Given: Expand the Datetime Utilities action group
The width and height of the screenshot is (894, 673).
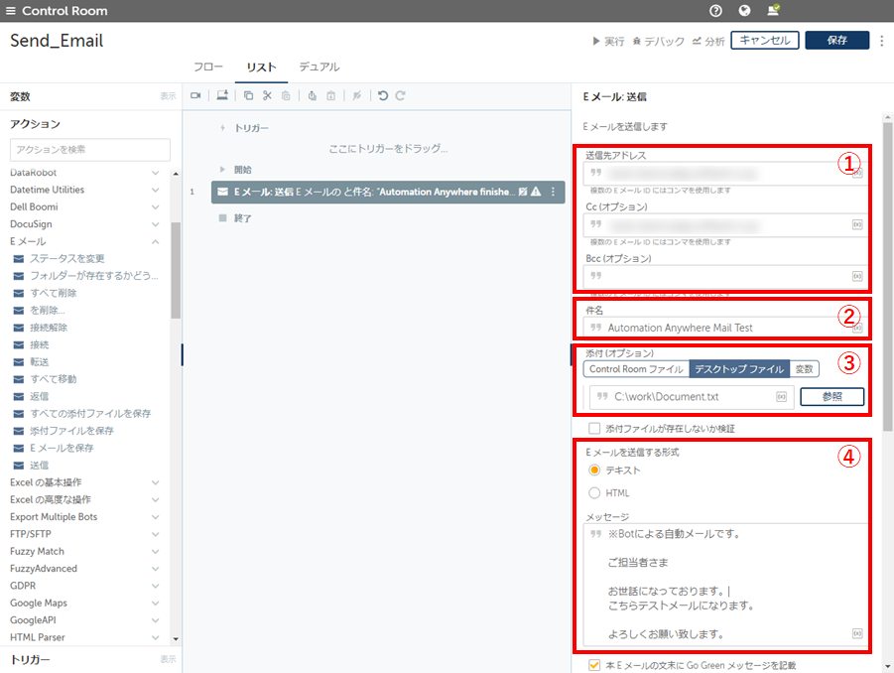Looking at the screenshot, I should [155, 190].
